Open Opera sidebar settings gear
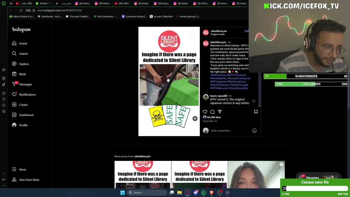Image resolution: width=350 pixels, height=197 pixels. 4,111
